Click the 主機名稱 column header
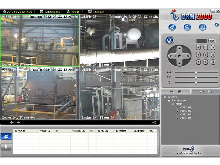This screenshot has width=220, height=165. [x=46, y=131]
